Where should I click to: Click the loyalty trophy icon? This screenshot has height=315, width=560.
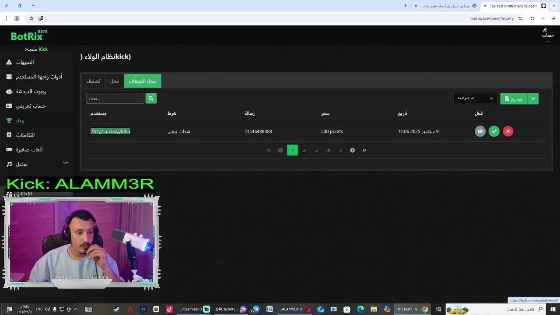point(9,120)
